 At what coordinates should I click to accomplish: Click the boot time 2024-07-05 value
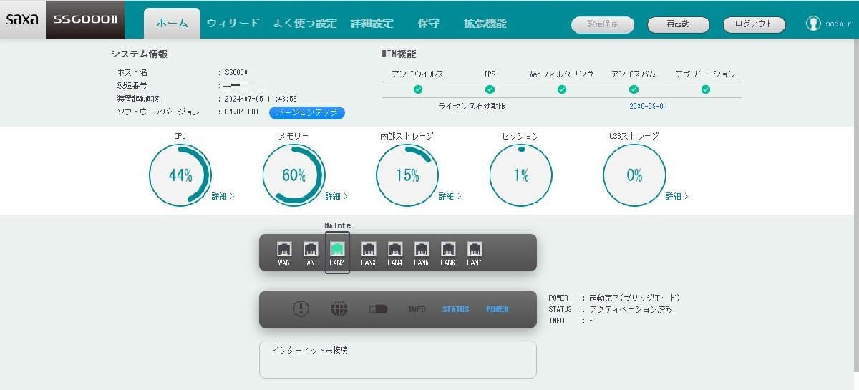pos(261,99)
